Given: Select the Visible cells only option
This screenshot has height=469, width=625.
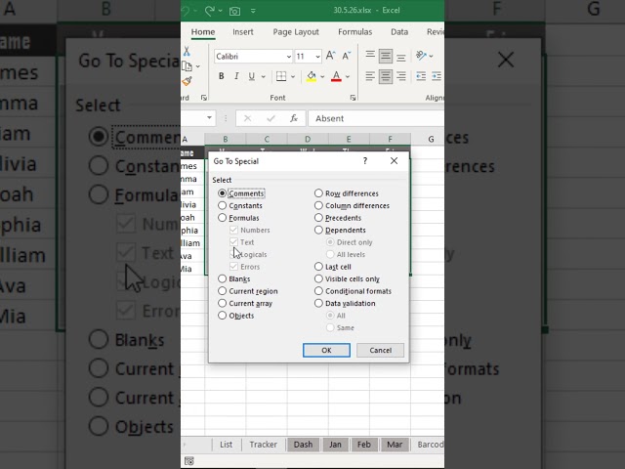Looking at the screenshot, I should 318,278.
